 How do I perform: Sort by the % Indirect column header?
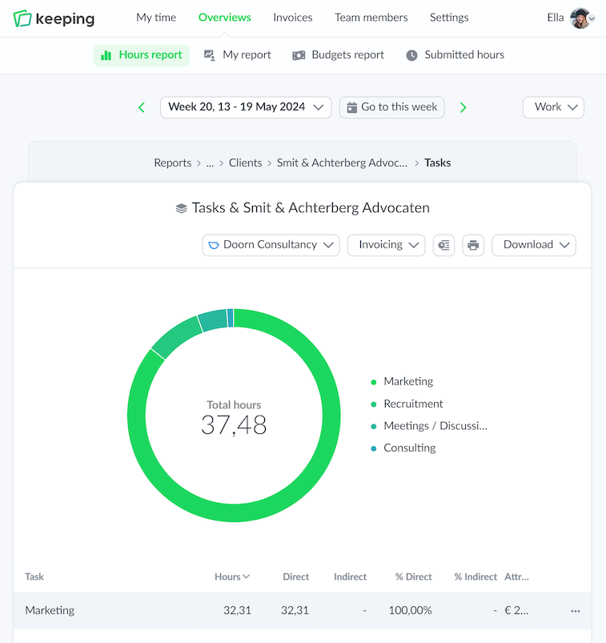(476, 577)
